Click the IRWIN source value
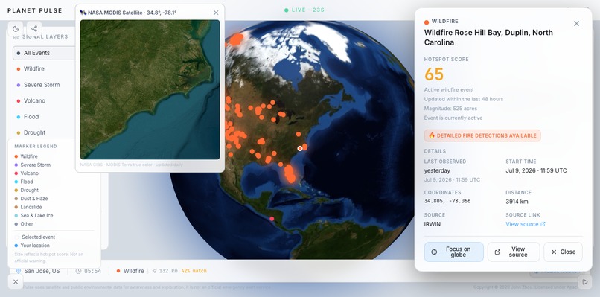Image resolution: width=600 pixels, height=297 pixels. click(x=433, y=224)
